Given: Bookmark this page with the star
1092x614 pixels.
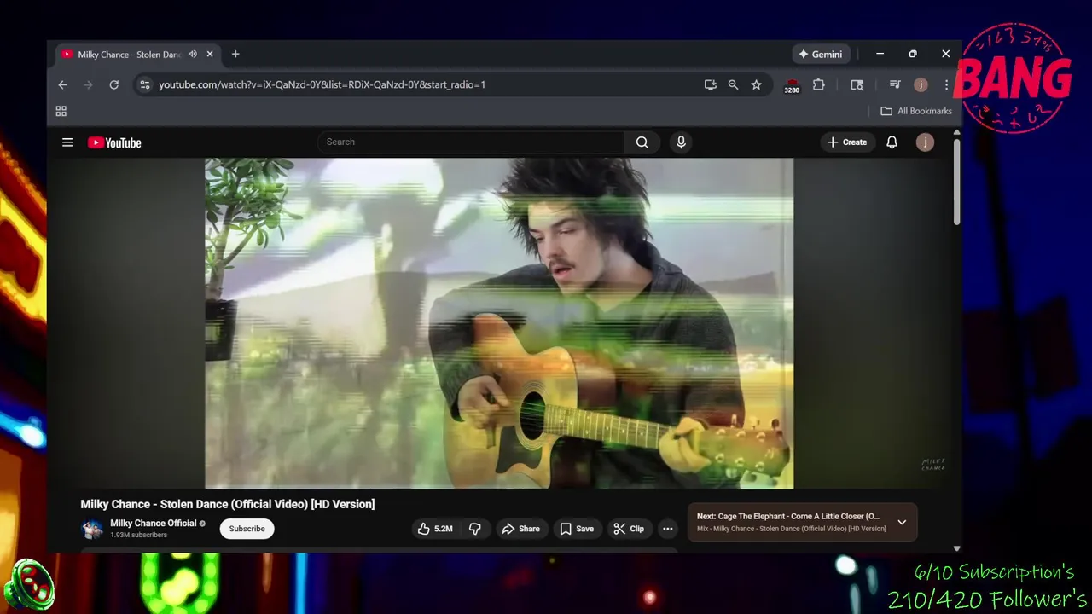Looking at the screenshot, I should tap(756, 84).
